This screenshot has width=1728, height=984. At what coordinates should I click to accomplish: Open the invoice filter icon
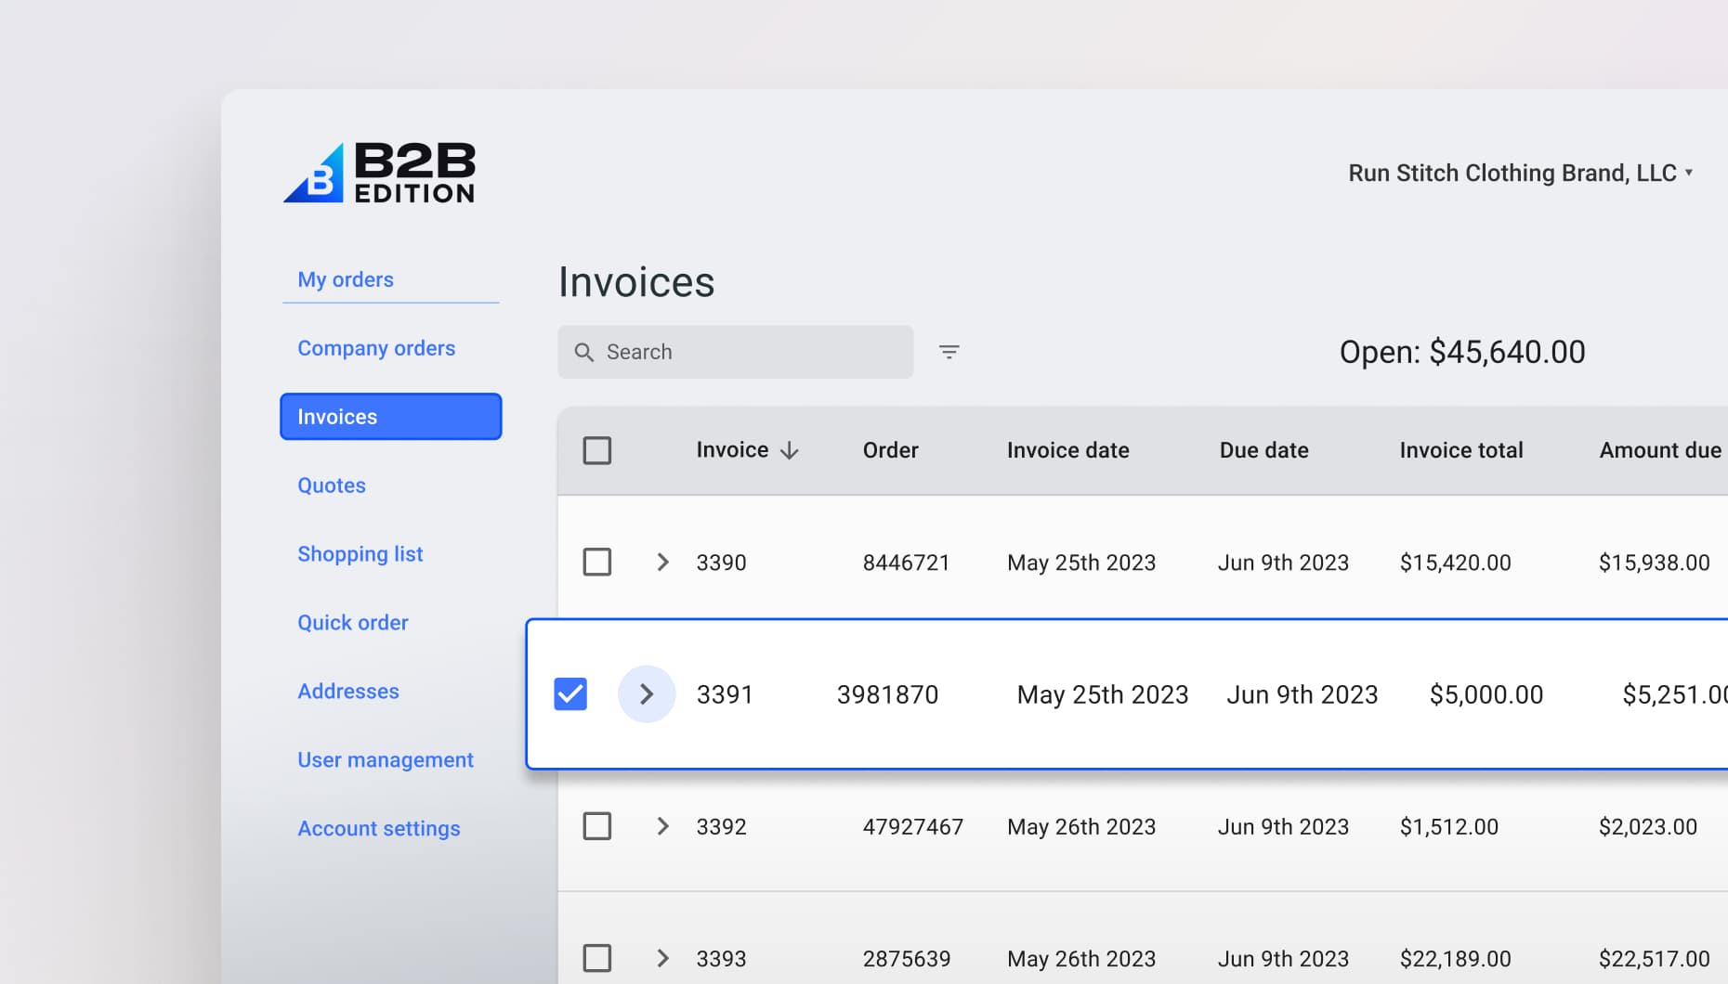(949, 352)
